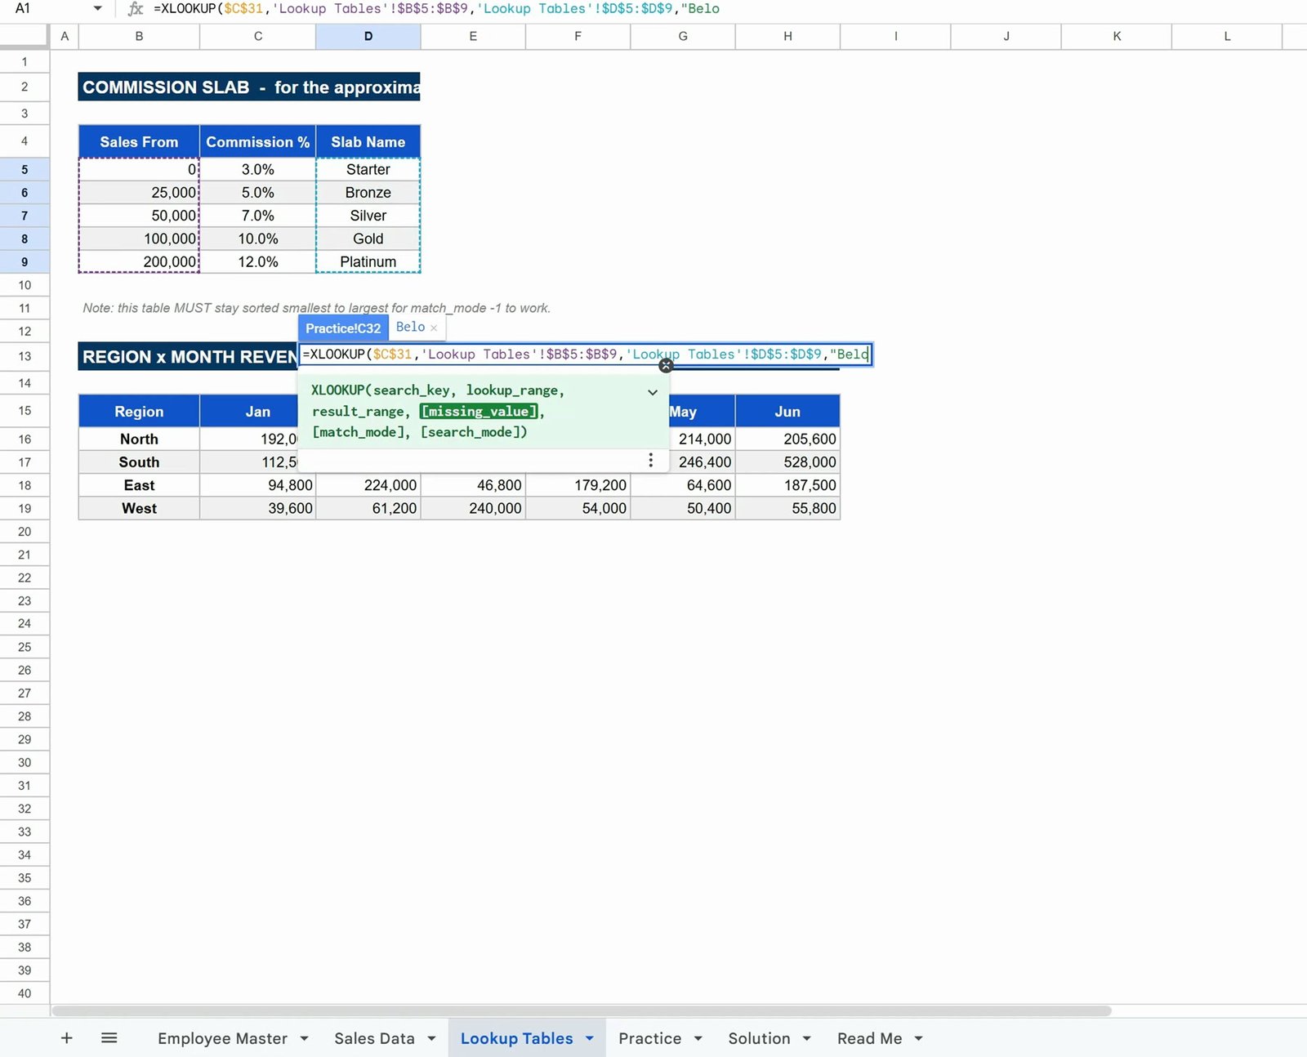The height and width of the screenshot is (1057, 1307).
Task: Click the Commission % header cell
Action: click(x=258, y=141)
